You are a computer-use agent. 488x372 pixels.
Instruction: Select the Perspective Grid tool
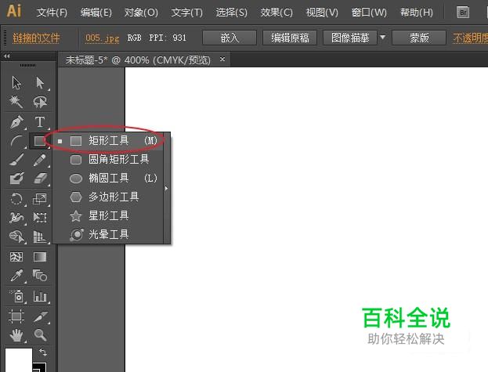coord(40,237)
